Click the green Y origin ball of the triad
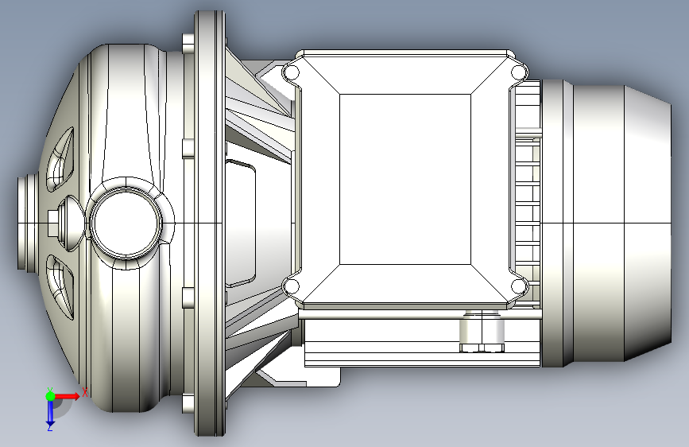The height and width of the screenshot is (447, 689). point(50,396)
